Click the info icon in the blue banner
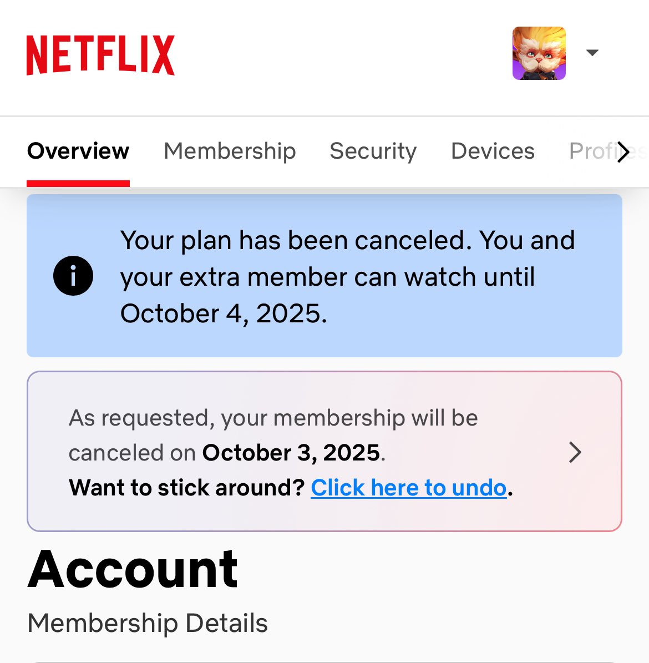Viewport: 649px width, 663px height. coord(73,276)
